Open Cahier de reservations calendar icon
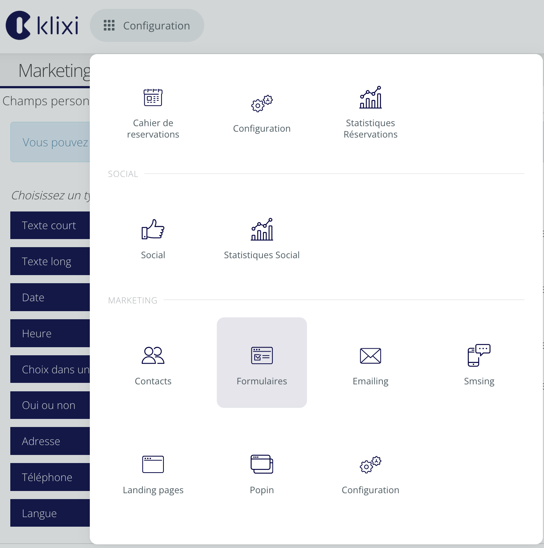 coord(153,97)
